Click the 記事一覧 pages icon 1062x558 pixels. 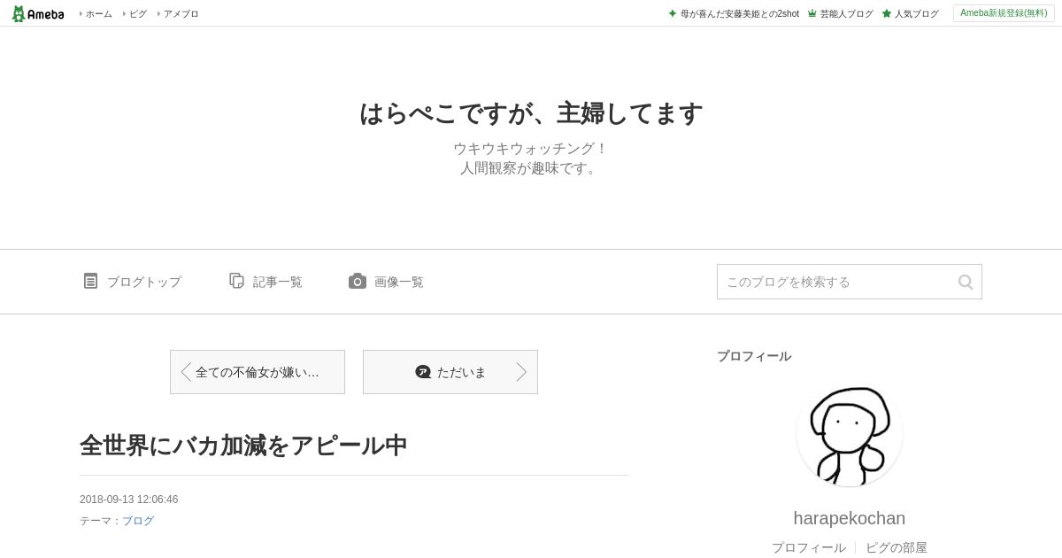pos(236,281)
